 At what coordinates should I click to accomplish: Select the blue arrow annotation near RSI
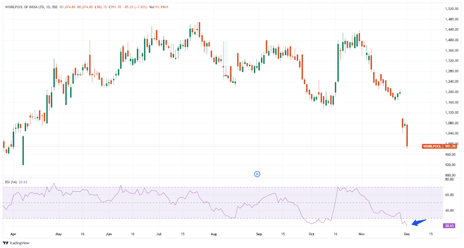coord(419,223)
